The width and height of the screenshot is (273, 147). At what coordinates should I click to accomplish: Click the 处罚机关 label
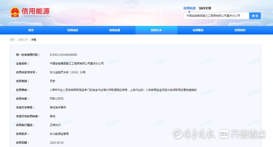23,134
